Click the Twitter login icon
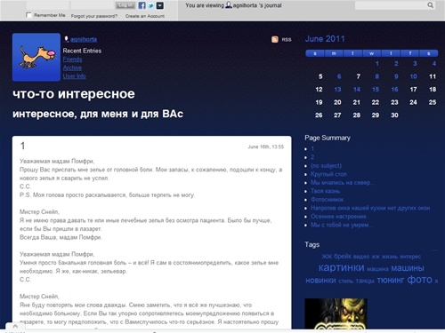Image resolution: width=445 pixels, height=333 pixels. [151, 5]
